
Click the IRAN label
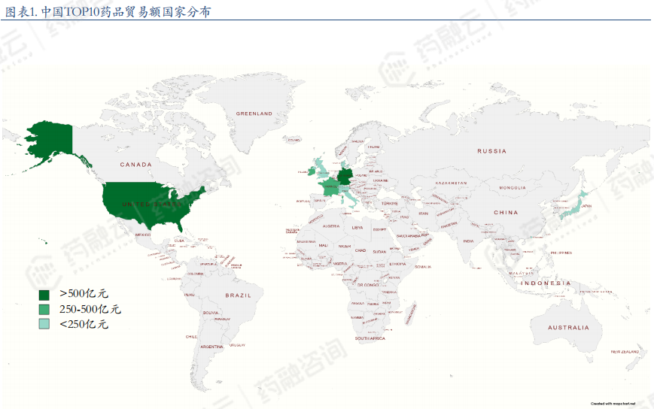424,214
